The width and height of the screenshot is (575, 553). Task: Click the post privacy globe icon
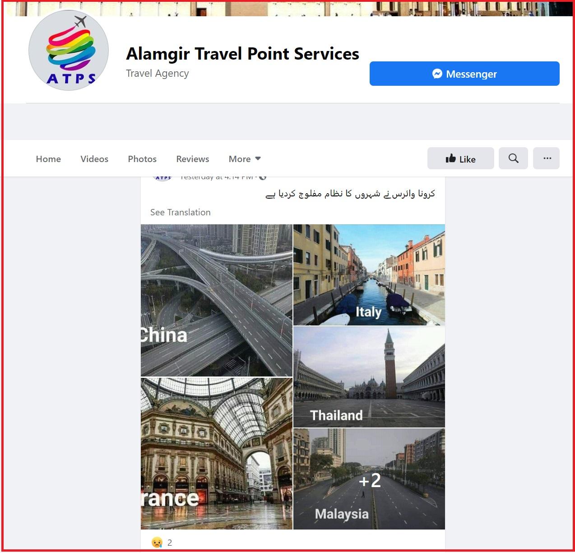click(263, 177)
